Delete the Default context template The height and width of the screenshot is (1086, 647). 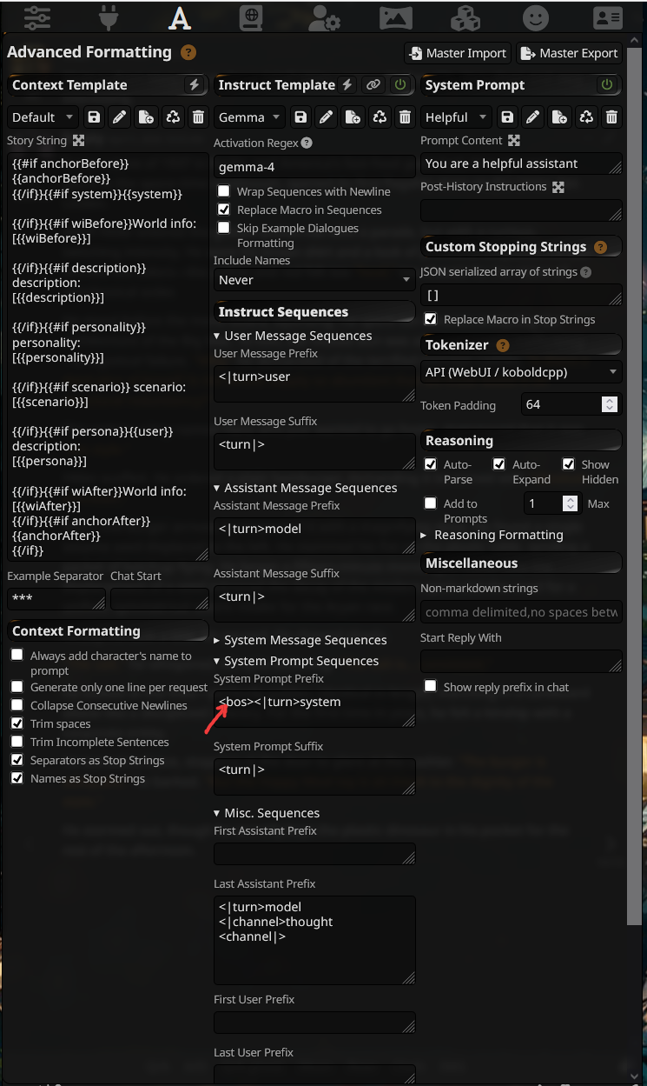(x=198, y=117)
